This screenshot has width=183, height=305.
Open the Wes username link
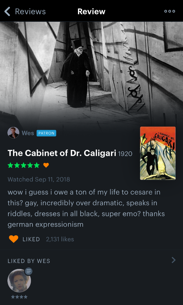pos(28,133)
